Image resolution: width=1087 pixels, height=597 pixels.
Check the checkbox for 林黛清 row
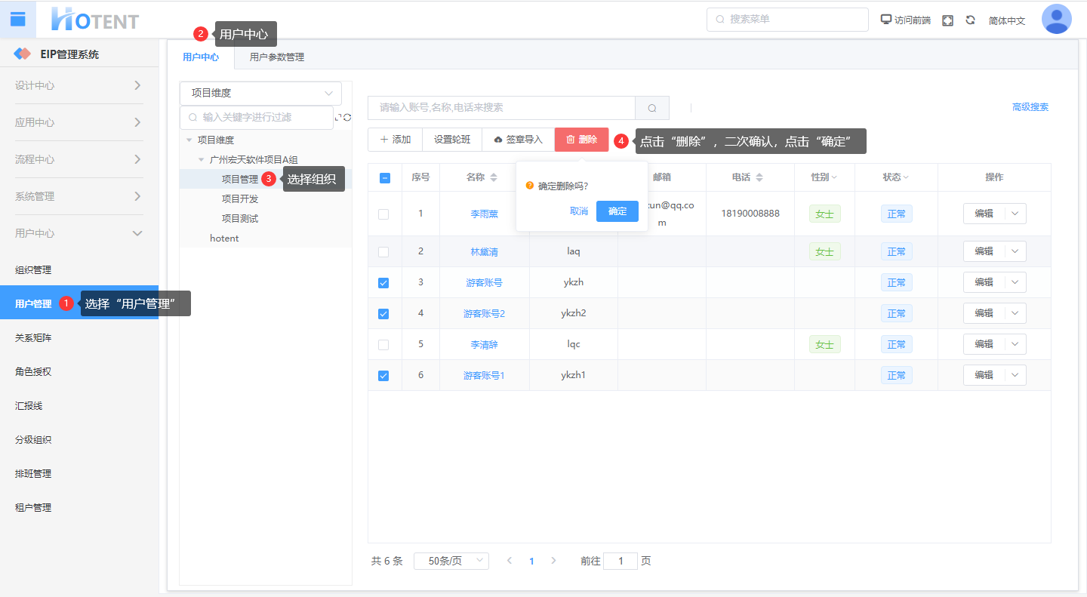point(383,252)
